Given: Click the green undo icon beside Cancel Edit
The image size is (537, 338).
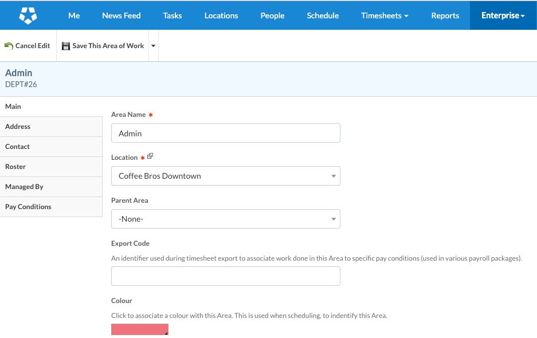Looking at the screenshot, I should (x=8, y=45).
